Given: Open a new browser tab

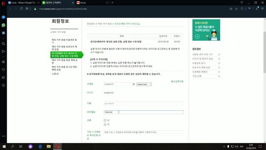Looking at the screenshot, I should click(112, 2).
